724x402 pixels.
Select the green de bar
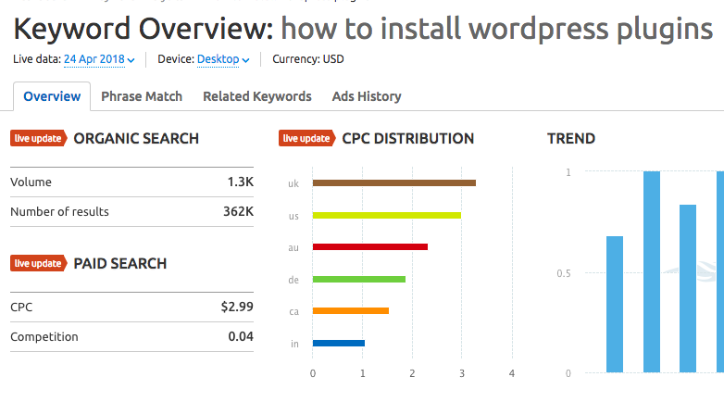click(359, 279)
